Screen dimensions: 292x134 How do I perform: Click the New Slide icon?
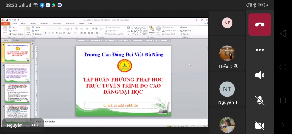28,30
